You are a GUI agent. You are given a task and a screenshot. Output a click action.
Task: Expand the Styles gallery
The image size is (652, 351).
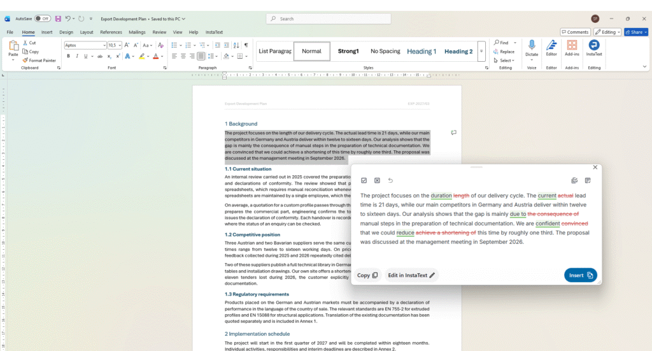click(481, 51)
